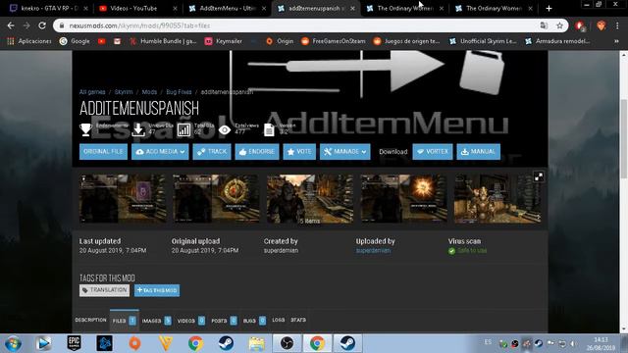This screenshot has width=628, height=353.
Task: Expand the MANAGE dropdown
Action: pos(344,152)
